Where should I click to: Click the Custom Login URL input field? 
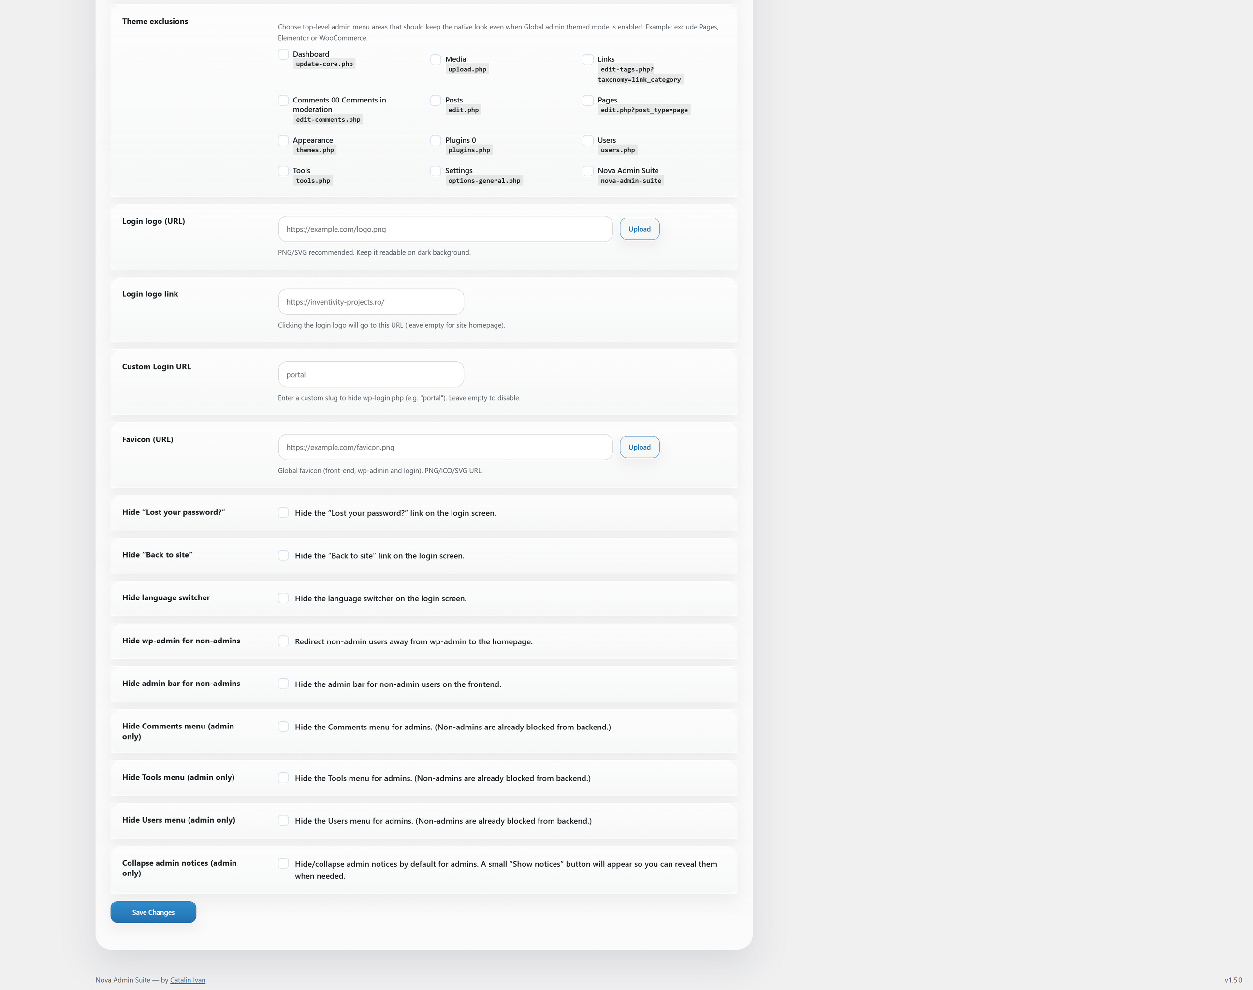(x=370, y=374)
